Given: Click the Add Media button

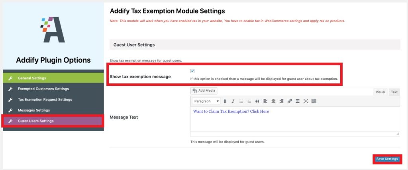Looking at the screenshot, I should 204,91.
